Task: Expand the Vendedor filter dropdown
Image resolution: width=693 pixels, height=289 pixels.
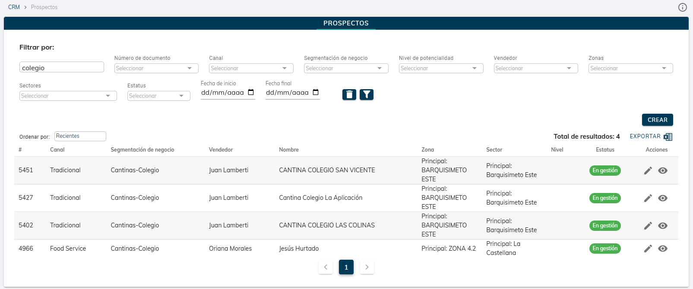Action: coord(535,68)
